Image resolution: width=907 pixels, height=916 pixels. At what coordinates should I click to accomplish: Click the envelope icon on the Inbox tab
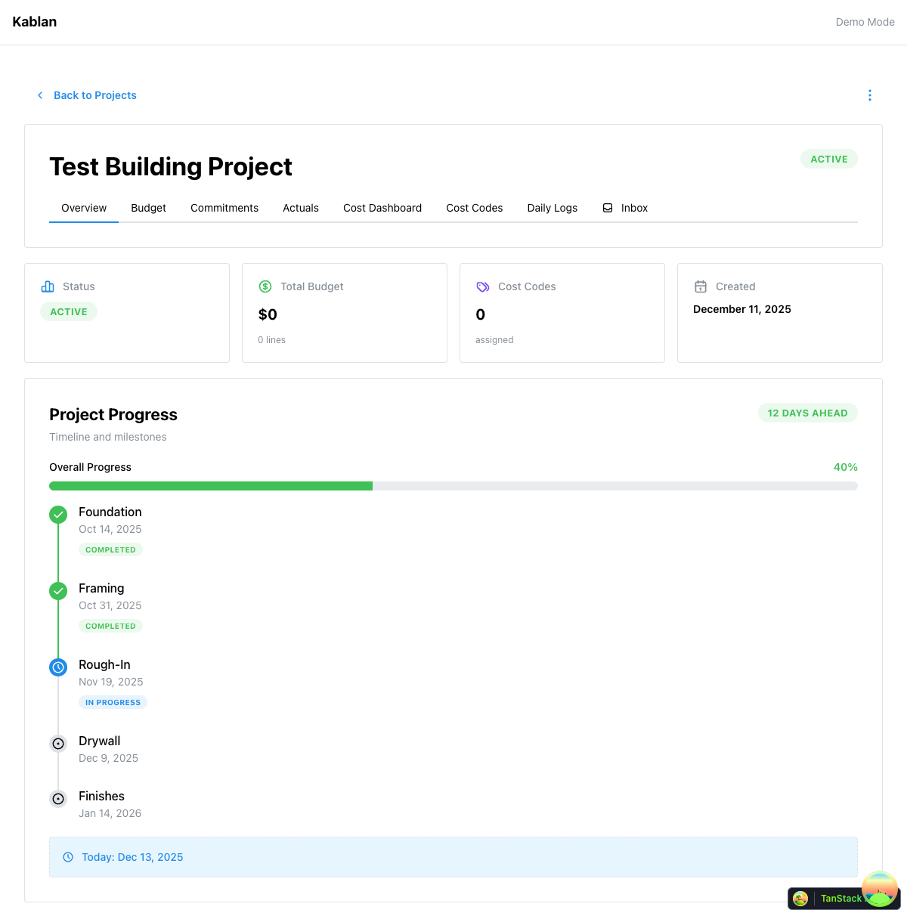click(x=607, y=208)
